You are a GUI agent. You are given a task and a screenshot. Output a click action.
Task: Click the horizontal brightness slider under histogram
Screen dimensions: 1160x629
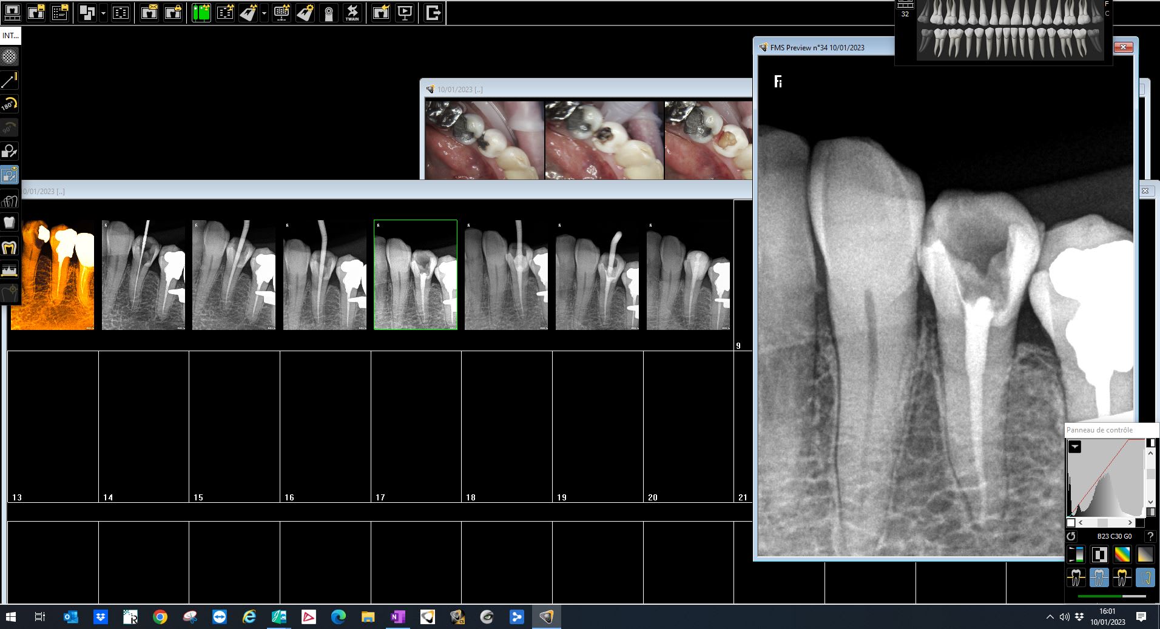click(x=1104, y=522)
